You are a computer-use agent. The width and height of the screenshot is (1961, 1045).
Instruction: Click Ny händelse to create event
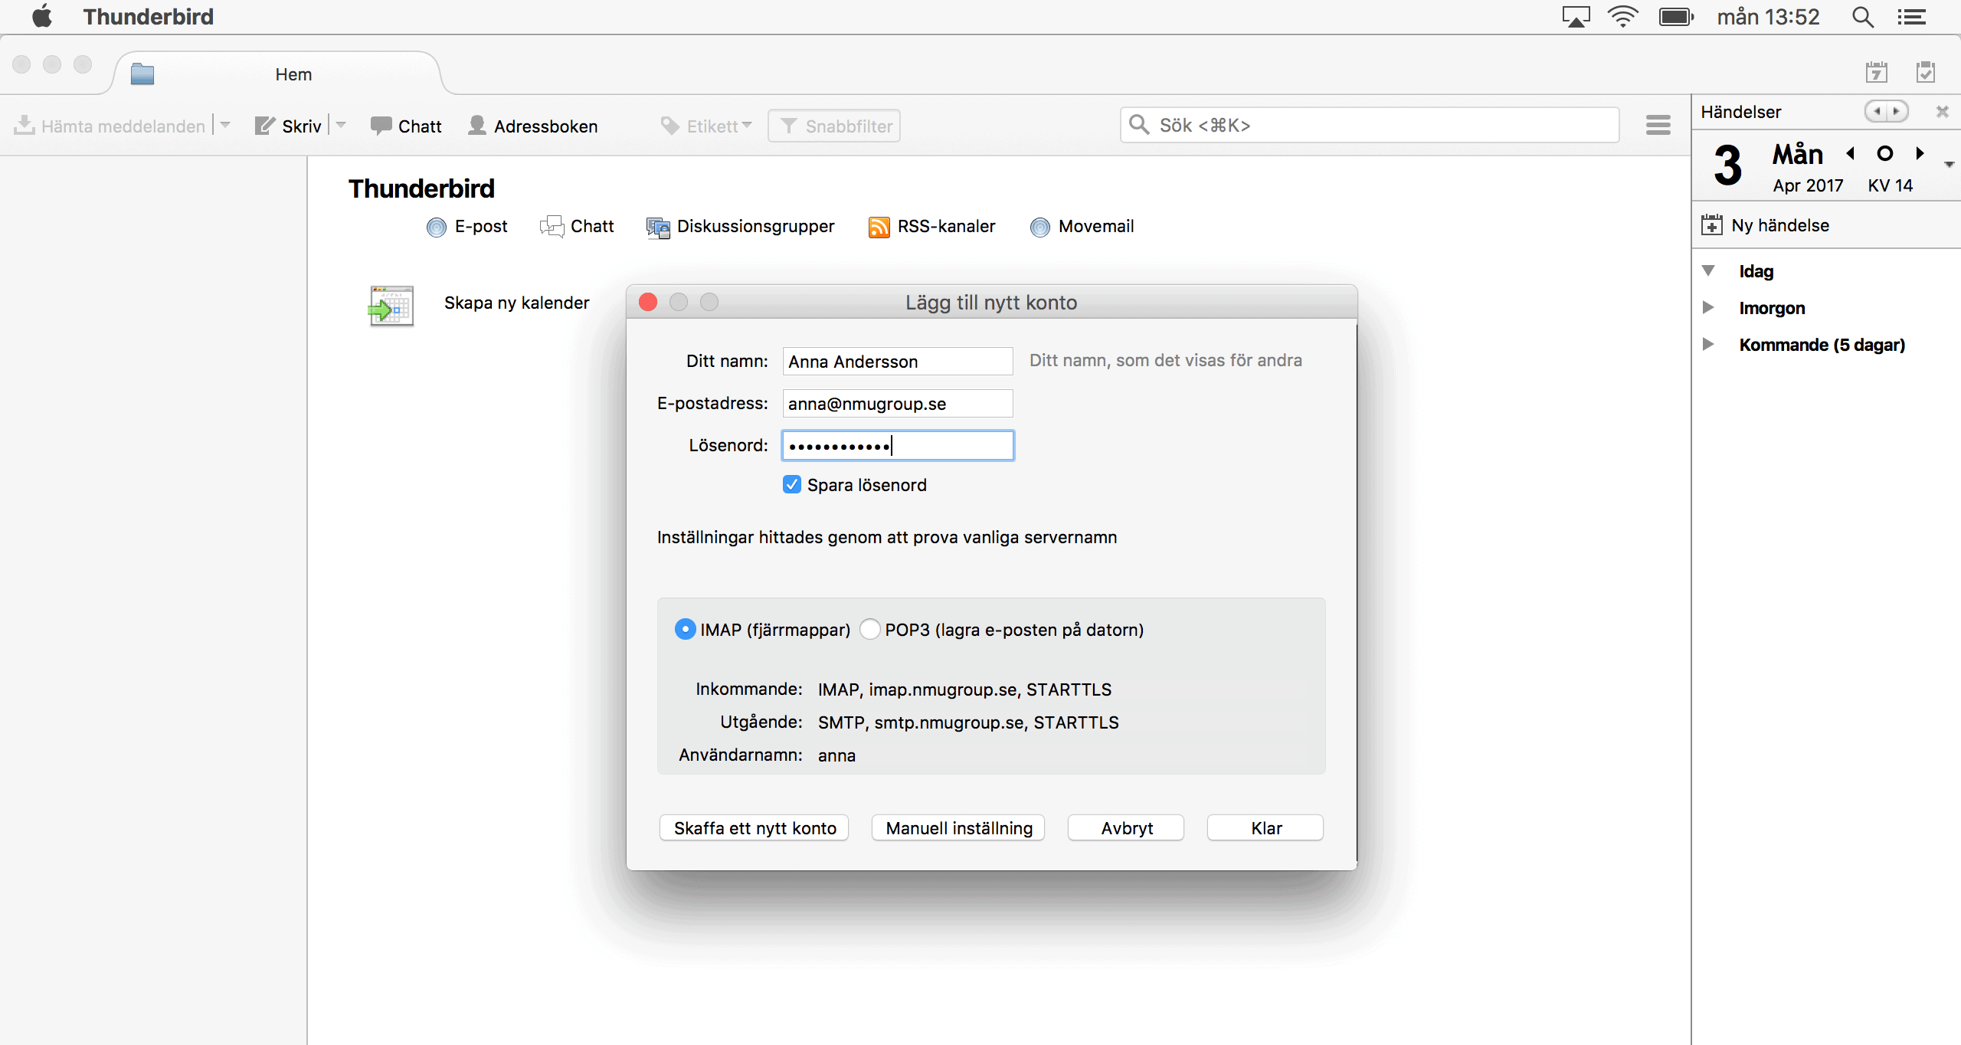pos(1766,225)
